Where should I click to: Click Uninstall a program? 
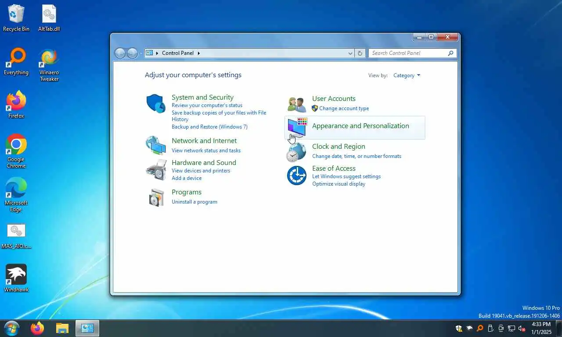[x=195, y=202]
